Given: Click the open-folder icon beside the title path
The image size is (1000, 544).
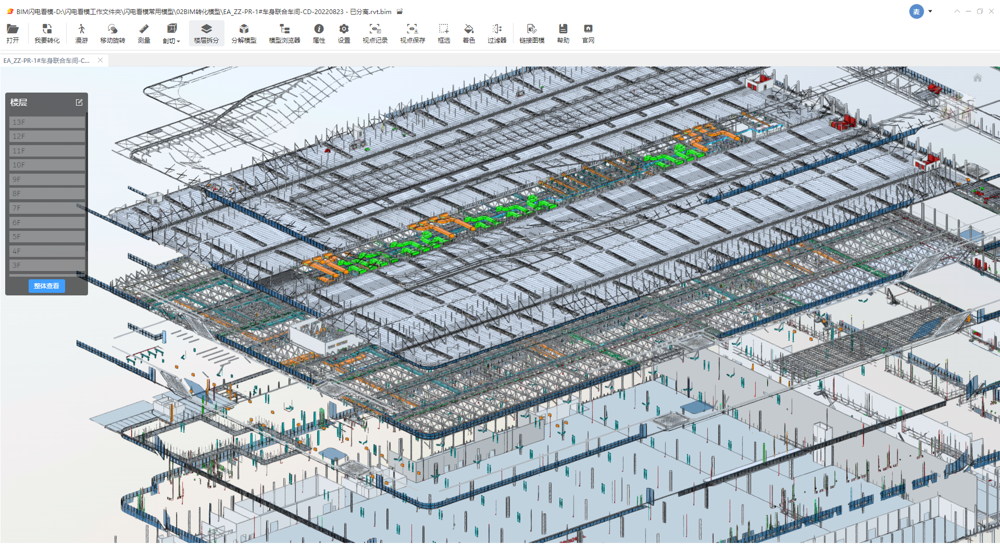Looking at the screenshot, I should 399,11.
